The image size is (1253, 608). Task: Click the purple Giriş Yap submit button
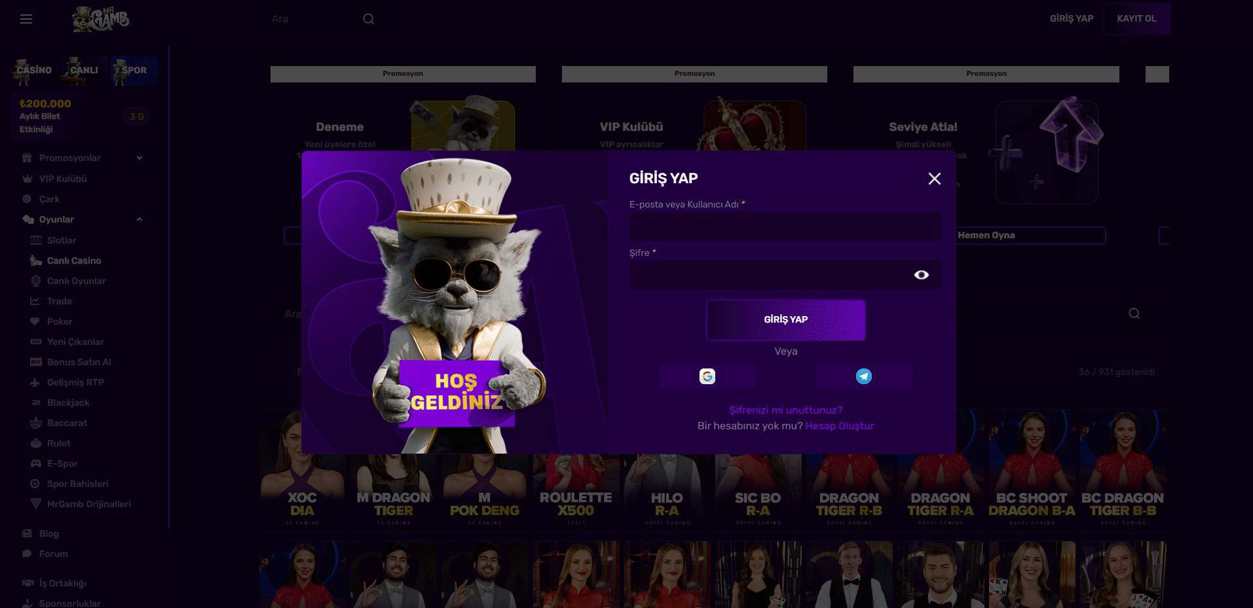pyautogui.click(x=786, y=320)
